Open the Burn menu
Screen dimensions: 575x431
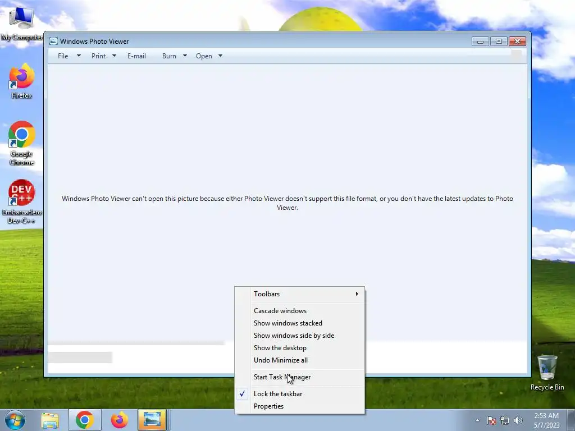tap(169, 56)
